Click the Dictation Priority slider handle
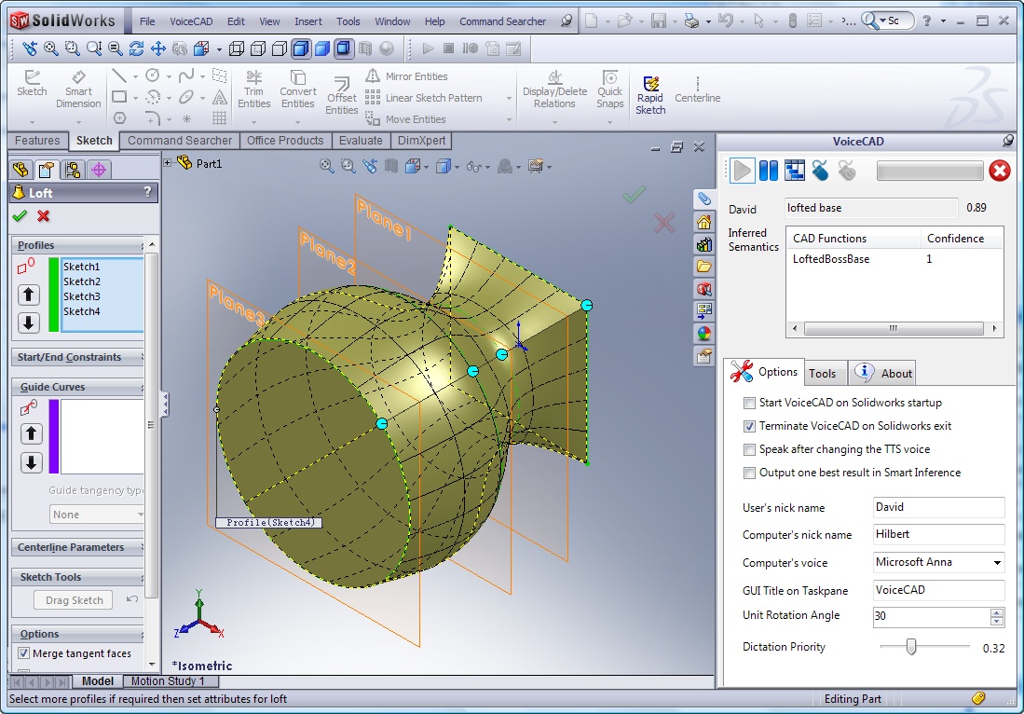The width and height of the screenshot is (1024, 714). 911,647
